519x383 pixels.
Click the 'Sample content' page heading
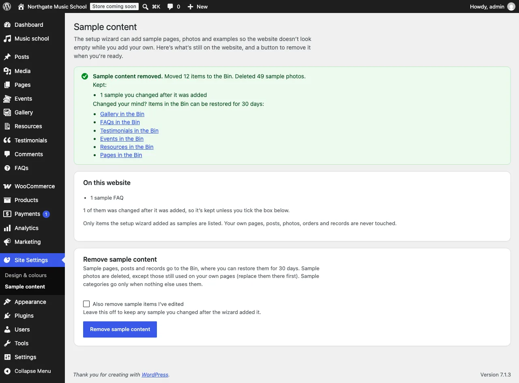tap(105, 27)
